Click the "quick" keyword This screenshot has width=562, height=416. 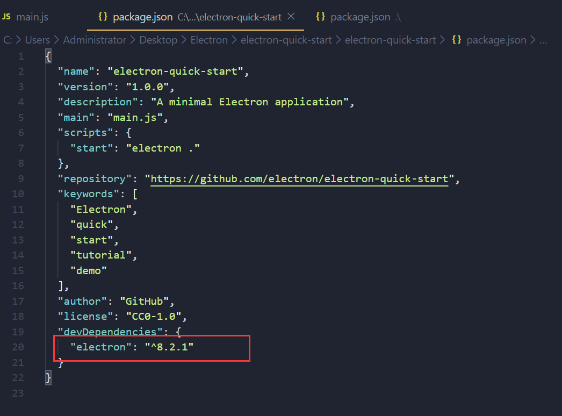point(92,225)
